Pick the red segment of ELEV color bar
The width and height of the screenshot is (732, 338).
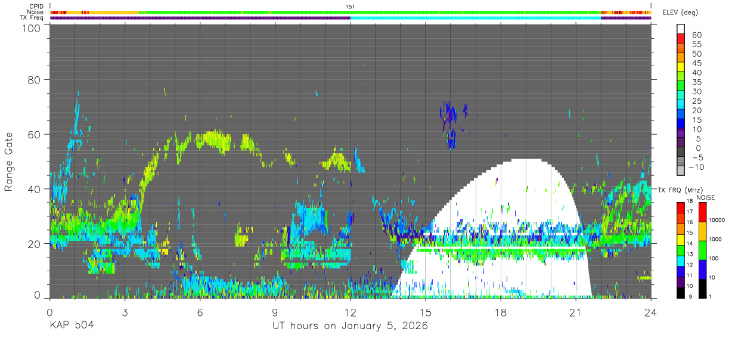click(681, 39)
